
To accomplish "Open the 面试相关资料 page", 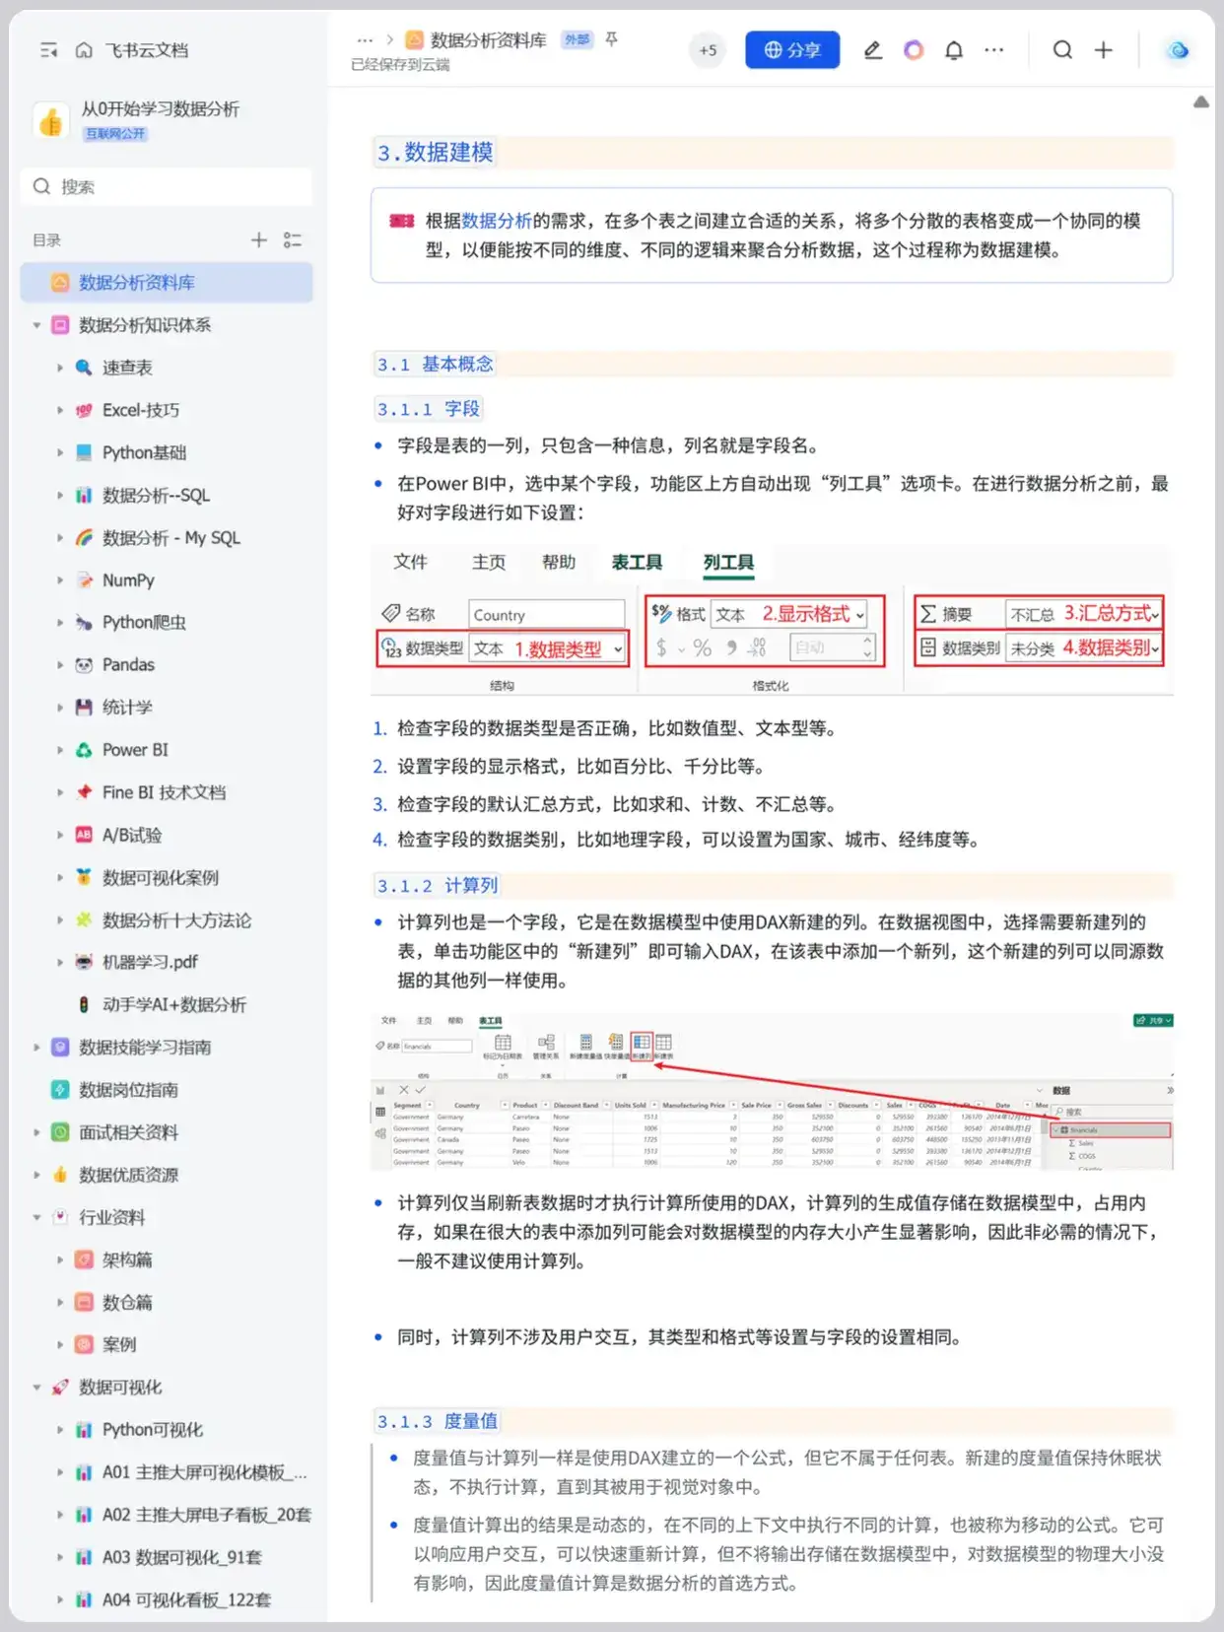I will 128,1132.
